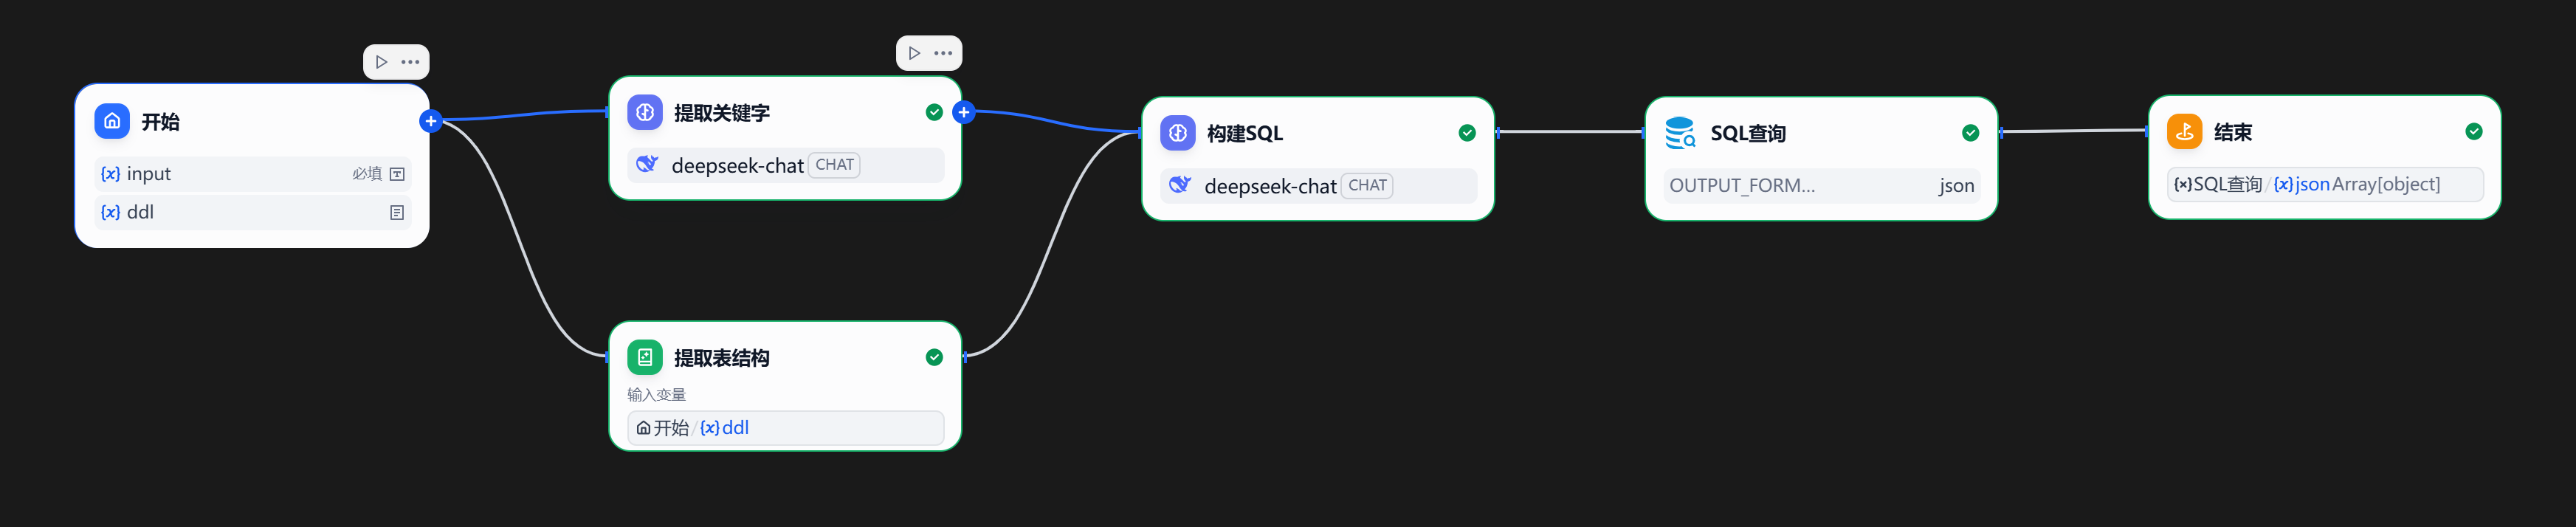
Task: Open more options menu above 开始 node
Action: pos(410,62)
